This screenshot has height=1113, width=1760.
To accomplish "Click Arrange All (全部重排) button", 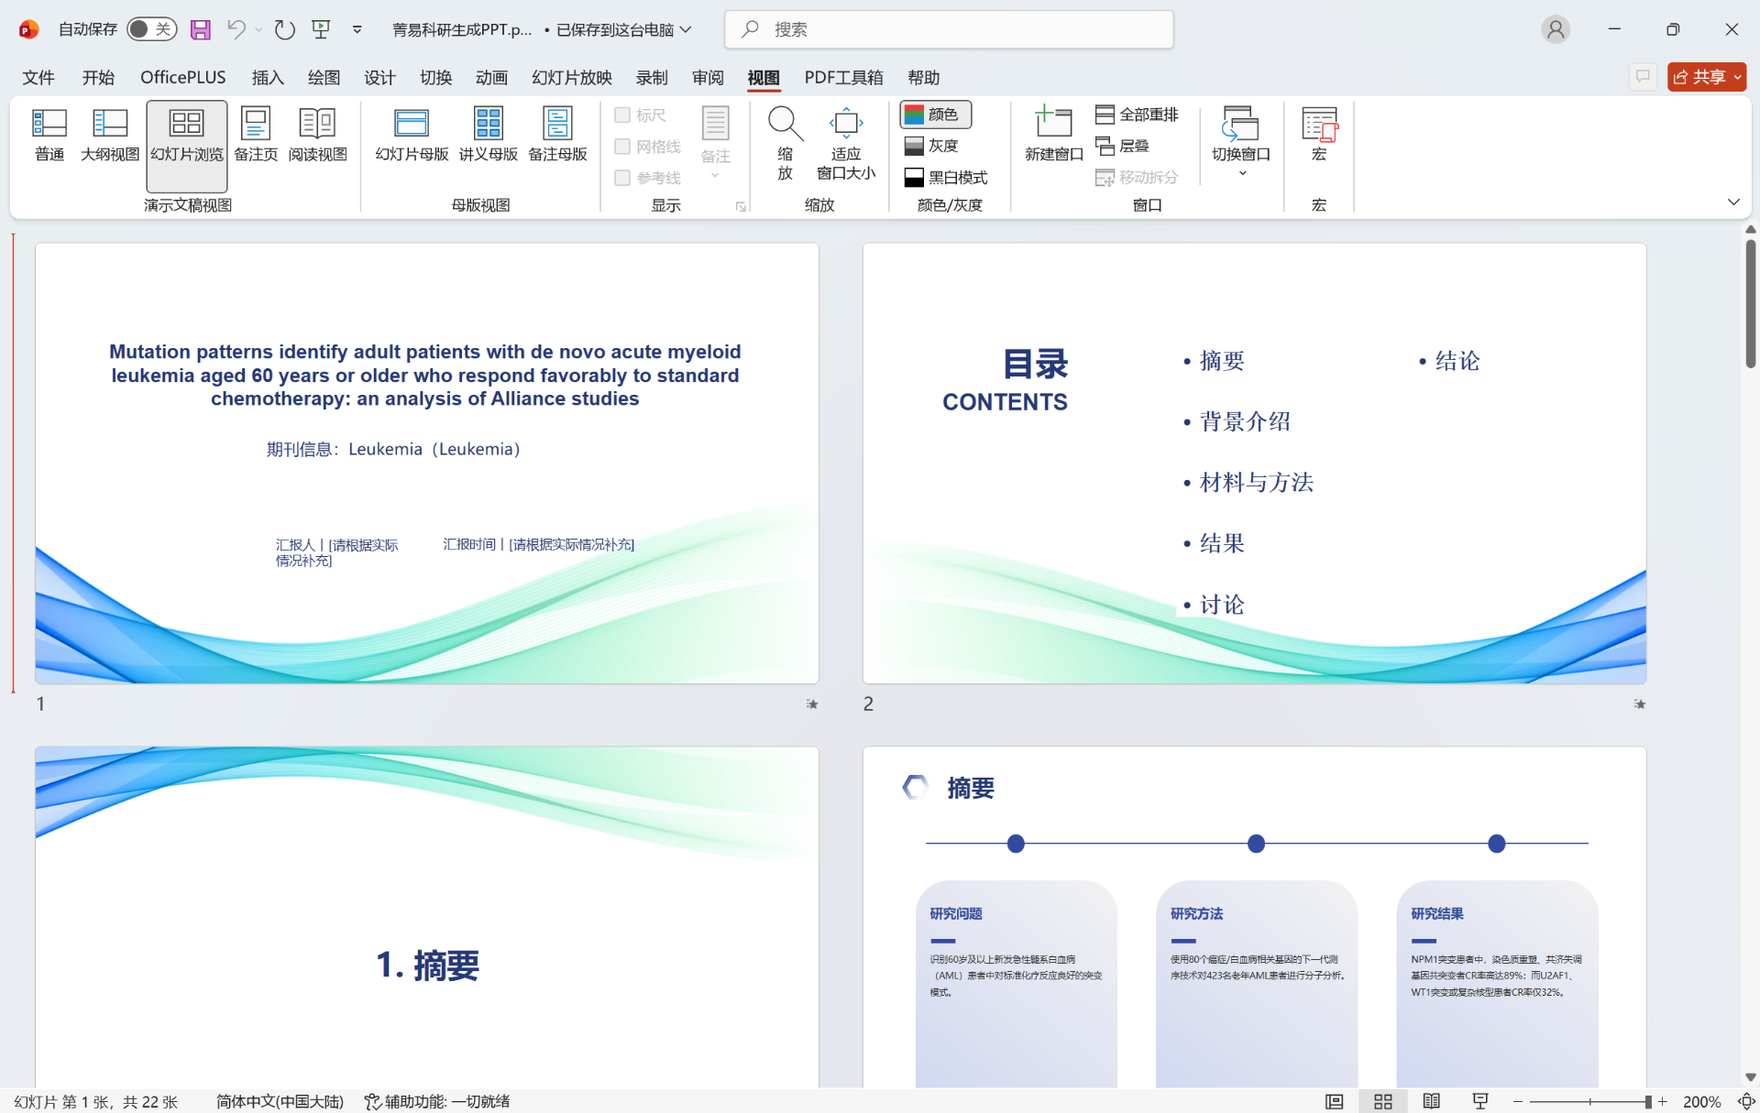I will [x=1137, y=115].
